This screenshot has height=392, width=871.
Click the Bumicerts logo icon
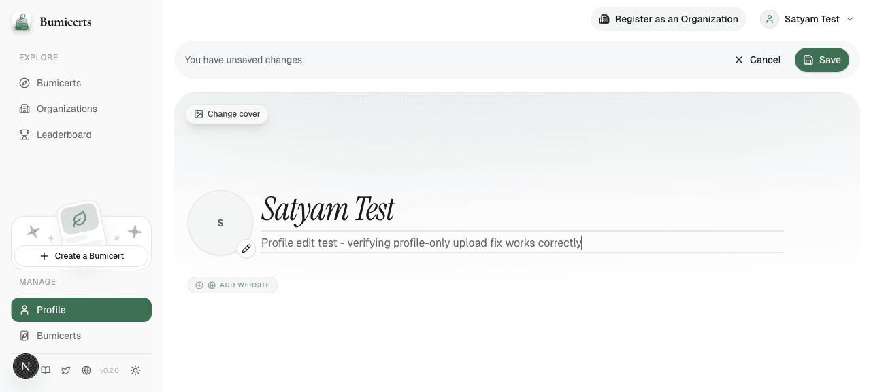point(22,22)
